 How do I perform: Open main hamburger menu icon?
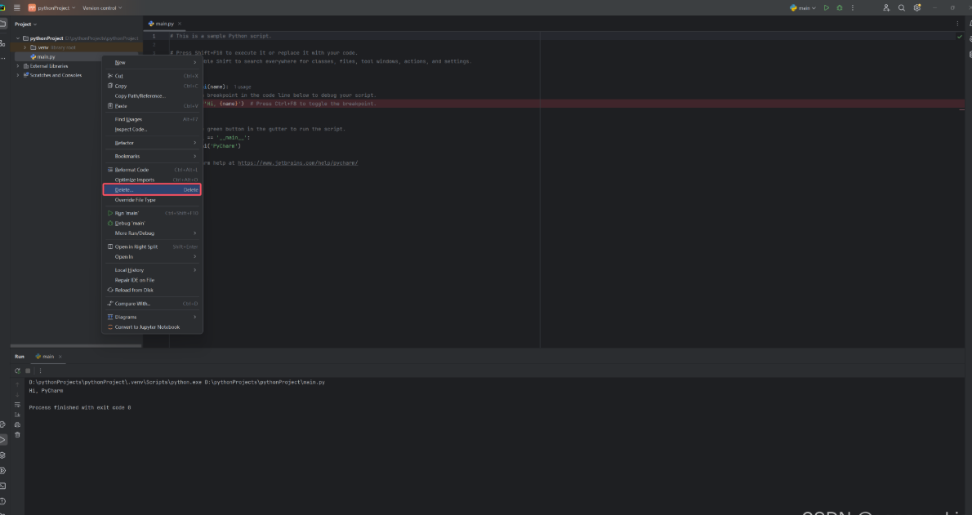tap(17, 7)
